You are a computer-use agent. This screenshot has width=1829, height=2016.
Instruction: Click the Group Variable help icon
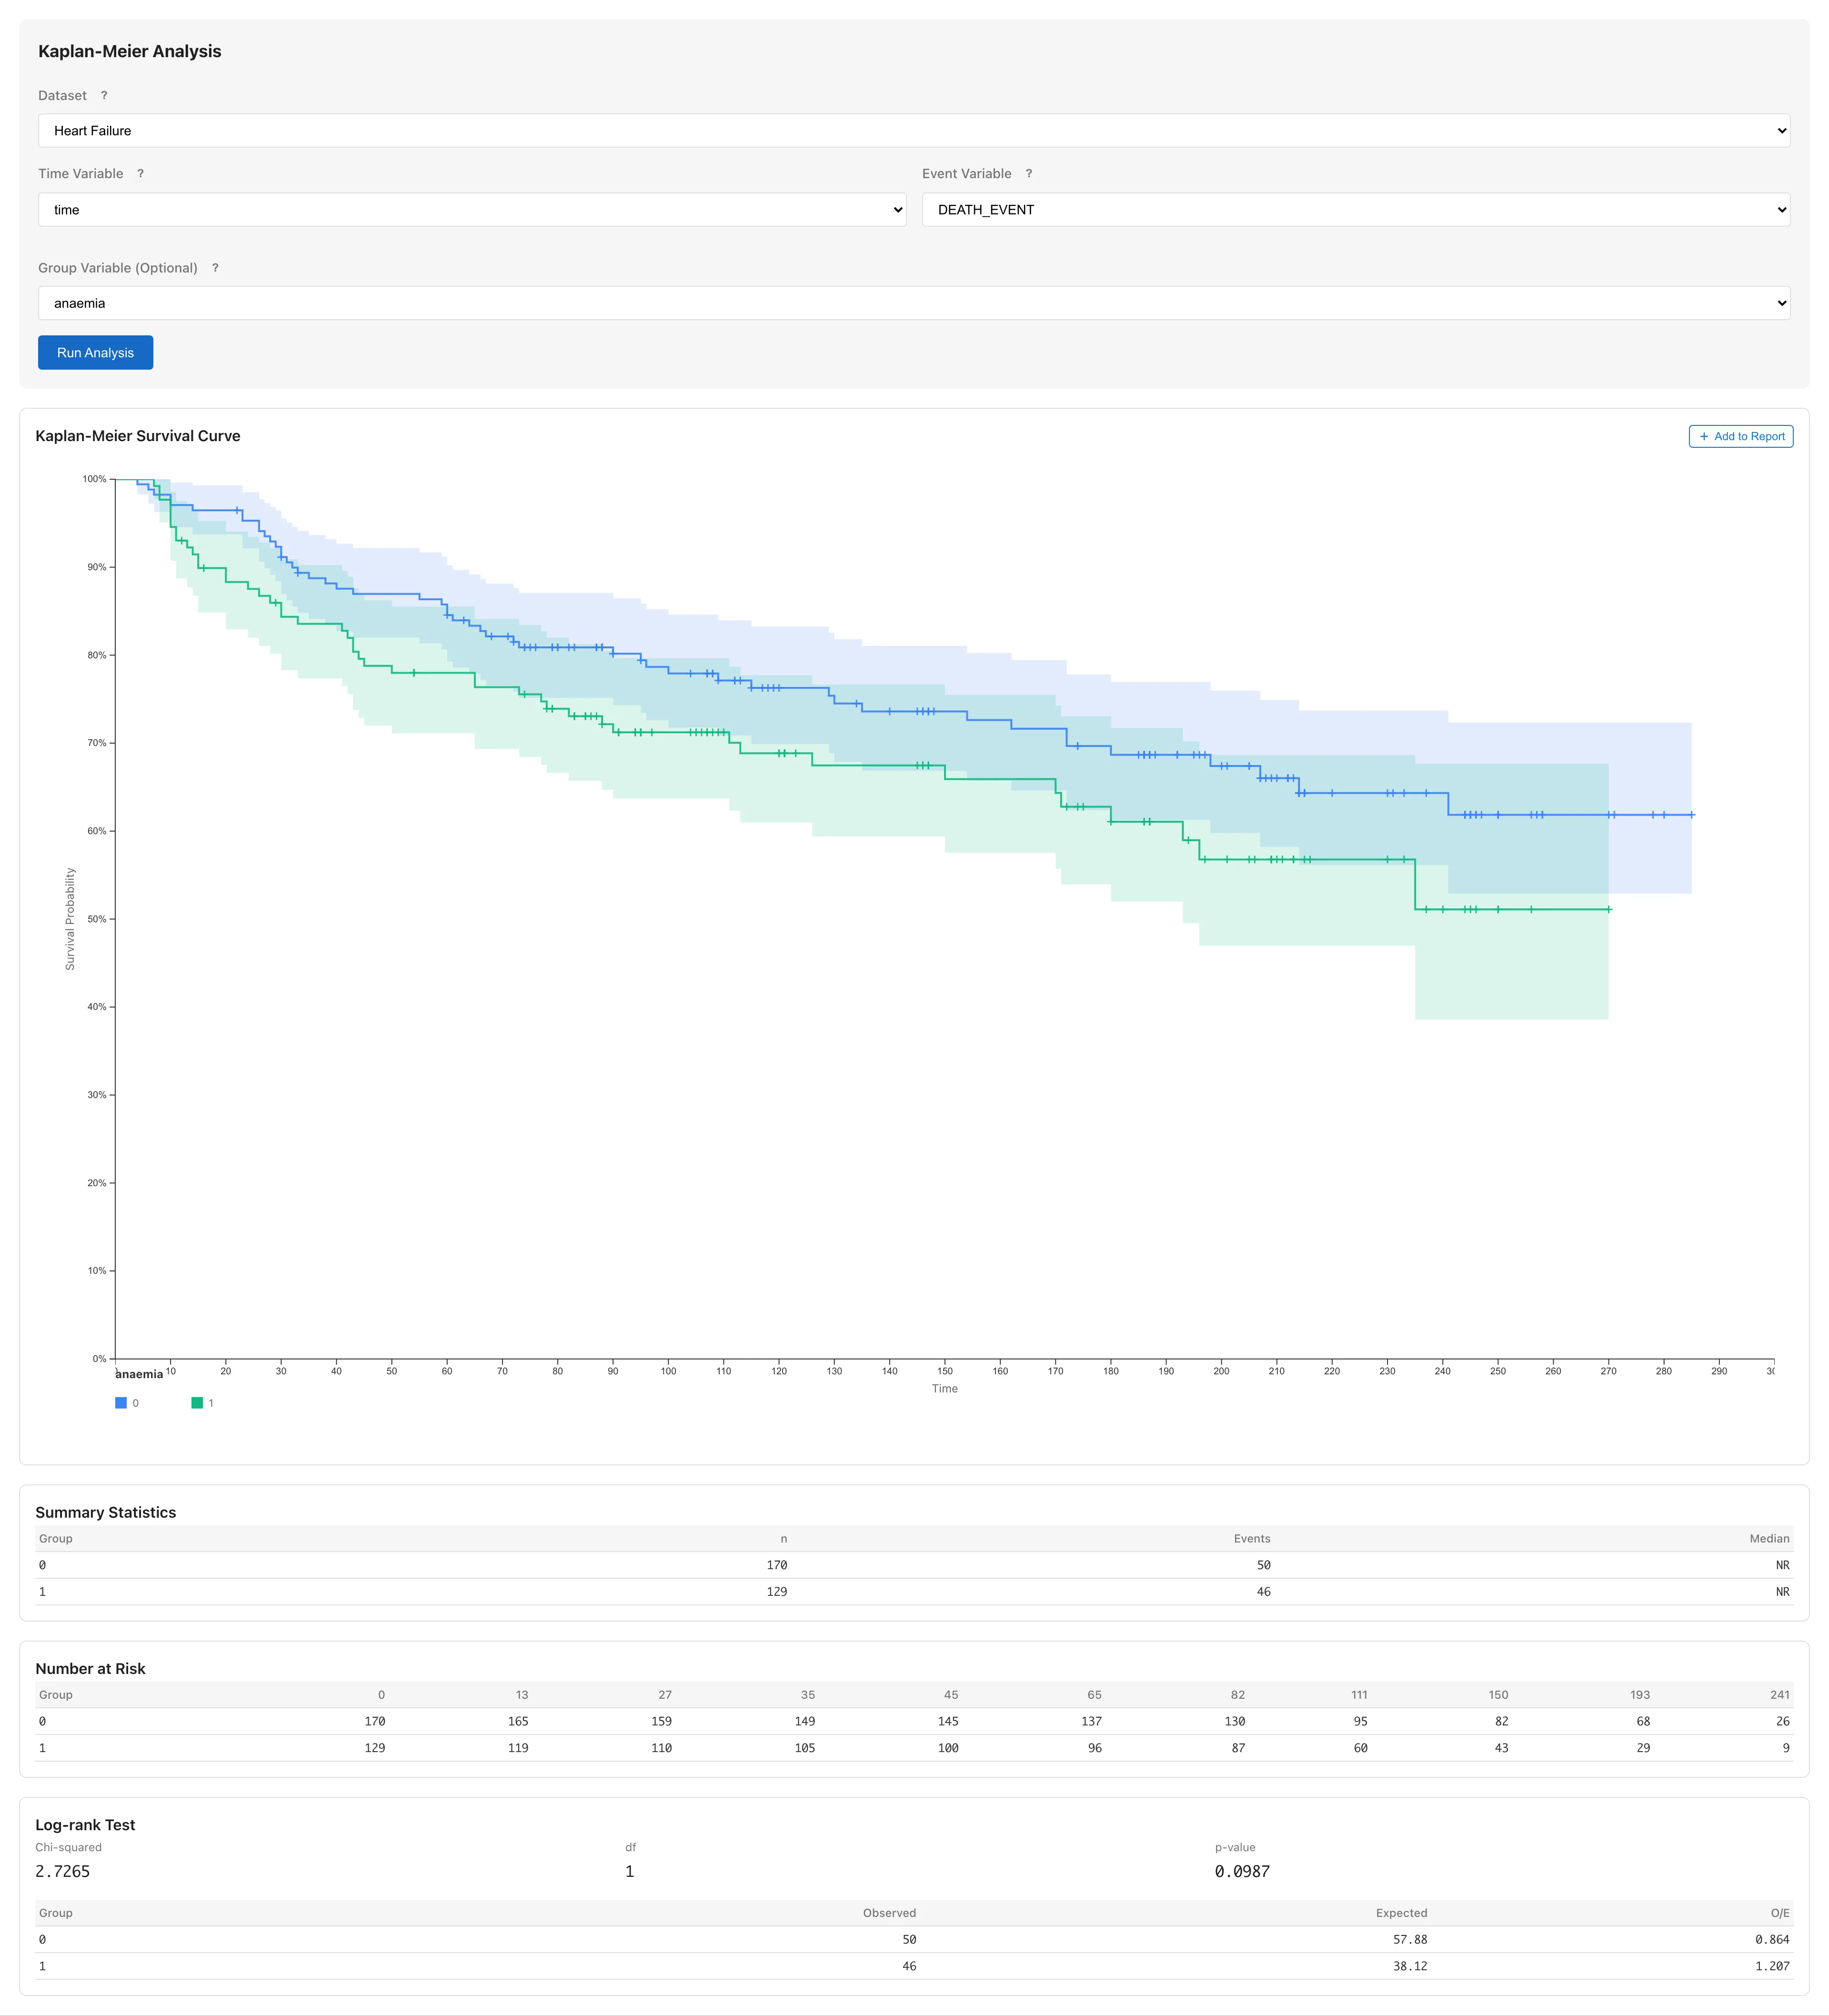pyautogui.click(x=215, y=268)
